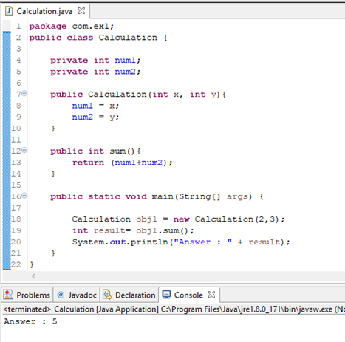Click 'private int num2;' field line
This screenshot has width=345, height=342.
point(95,72)
